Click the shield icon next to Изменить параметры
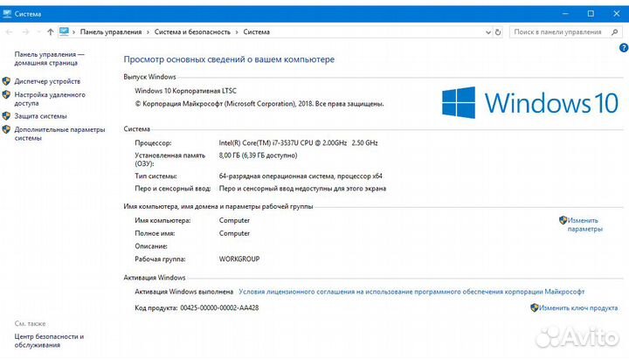The height and width of the screenshot is (359, 629). tap(563, 220)
